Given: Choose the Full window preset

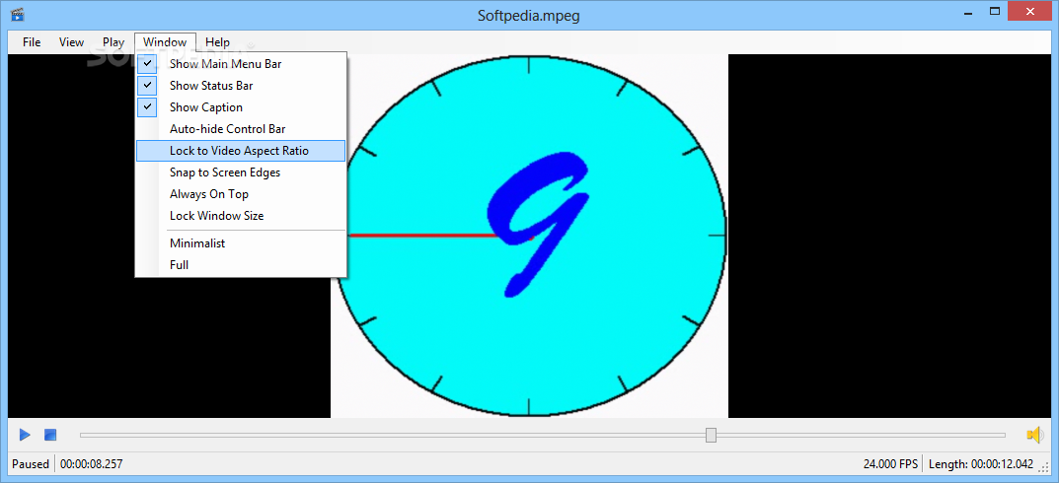Looking at the screenshot, I should coord(241,264).
